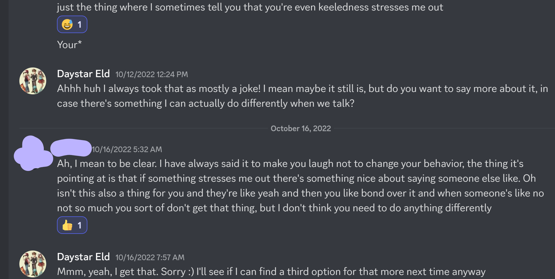Click the 10/12/2022 12:24 PM timestamp
The image size is (555, 279).
coord(152,74)
